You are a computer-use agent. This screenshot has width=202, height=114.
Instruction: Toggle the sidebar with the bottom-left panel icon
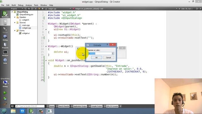13,106
